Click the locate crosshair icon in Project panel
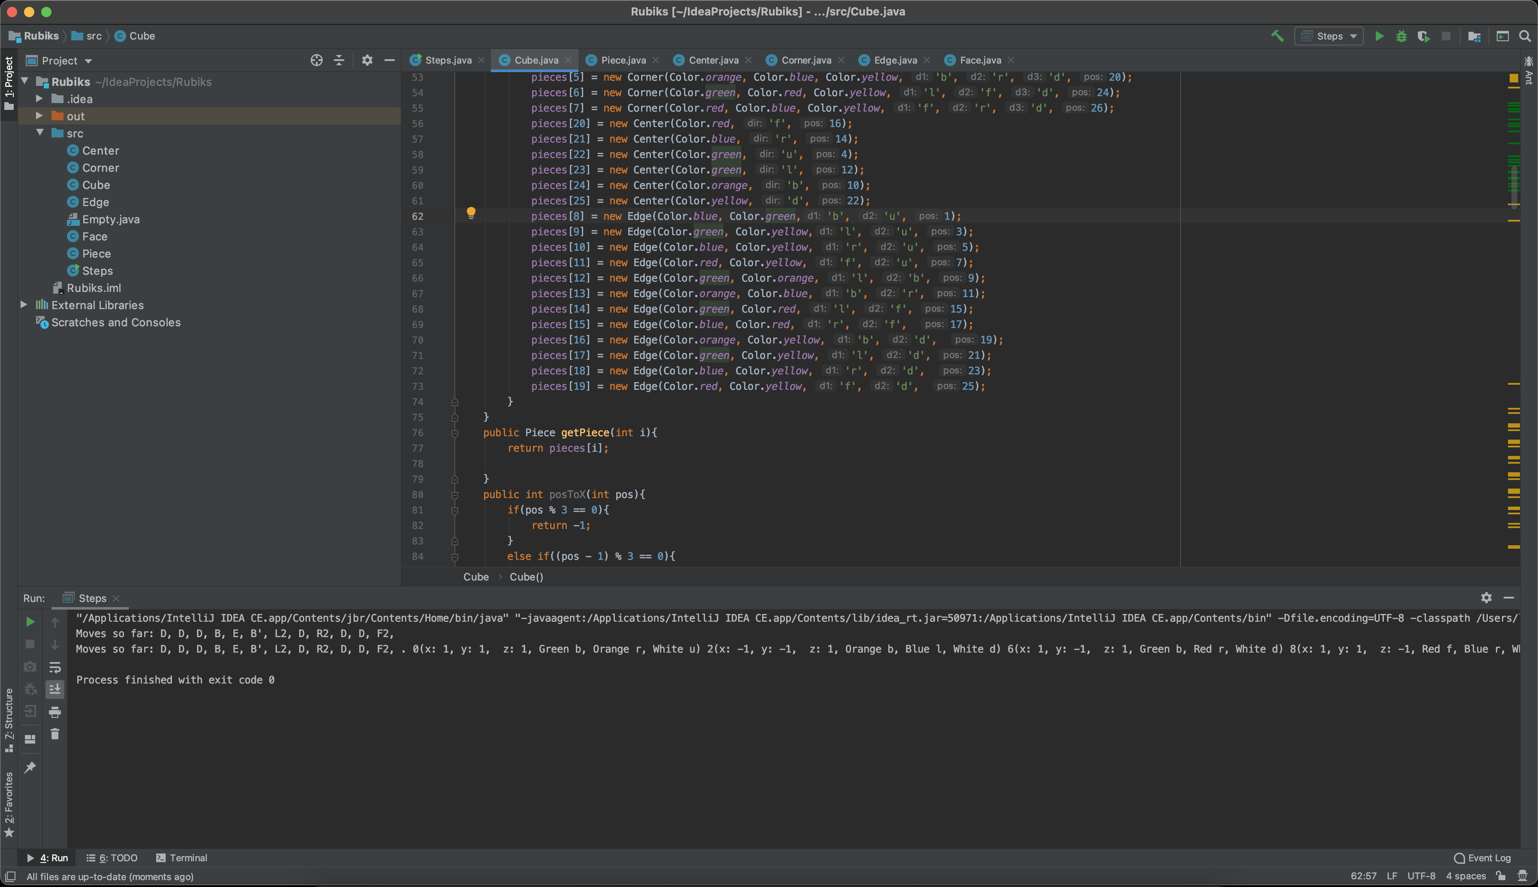This screenshot has height=887, width=1538. coord(316,60)
